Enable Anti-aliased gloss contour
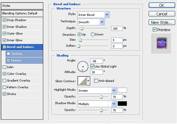177x124 pixels. (x=96, y=81)
